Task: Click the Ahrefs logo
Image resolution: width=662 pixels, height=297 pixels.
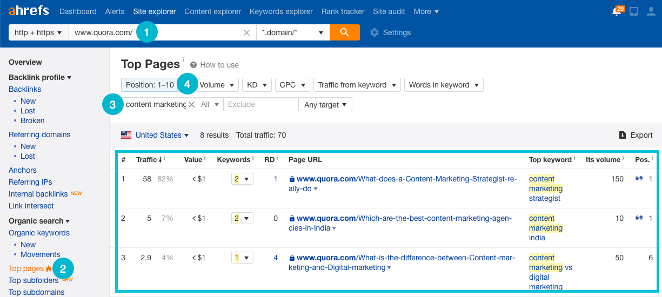Action: [29, 11]
